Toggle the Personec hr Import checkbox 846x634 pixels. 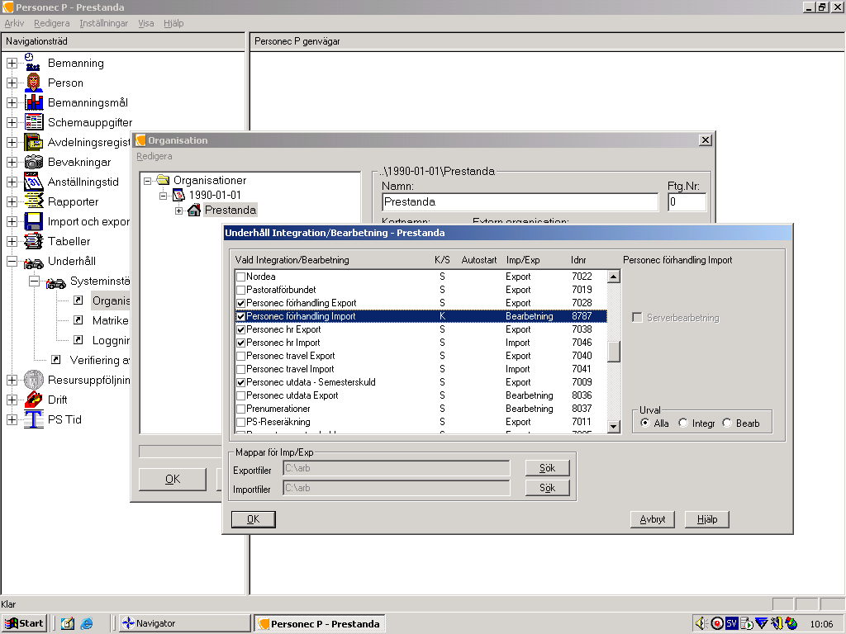pos(240,343)
